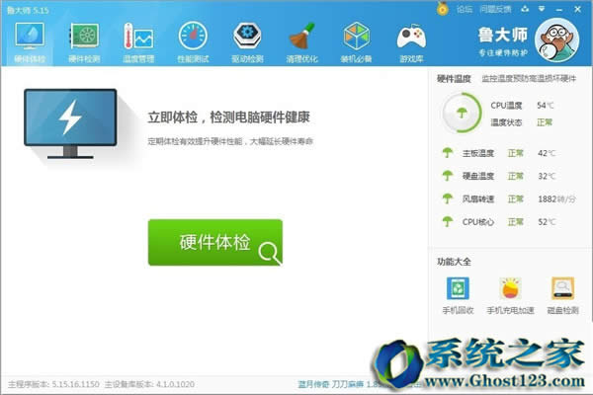Open the 硬件检测 hardware detection section
This screenshot has width=593, height=395.
[x=83, y=42]
